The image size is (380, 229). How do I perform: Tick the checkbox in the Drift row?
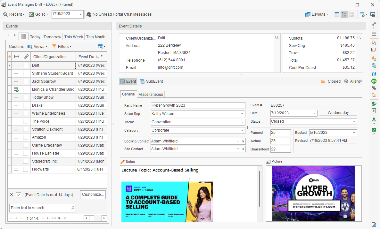(26, 65)
